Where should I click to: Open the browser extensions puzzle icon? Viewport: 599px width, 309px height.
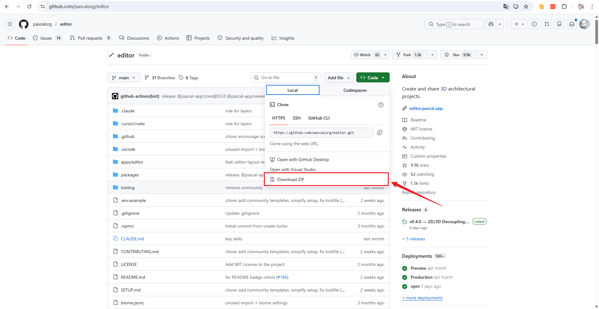tap(564, 7)
